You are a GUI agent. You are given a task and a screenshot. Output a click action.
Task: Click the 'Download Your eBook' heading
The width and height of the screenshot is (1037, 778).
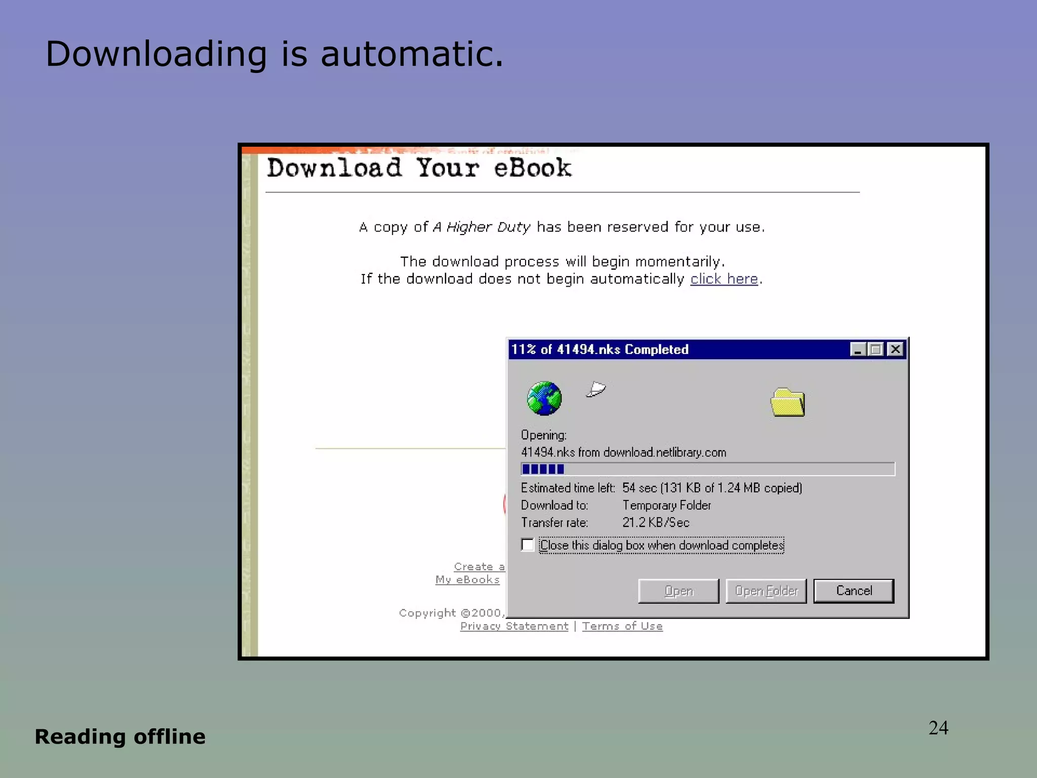[419, 168]
